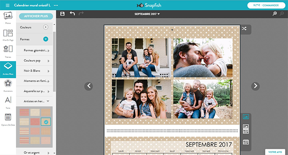The image size is (288, 155).
Task: Open the VOTRE AVIS feedback tab
Action: coord(275,152)
